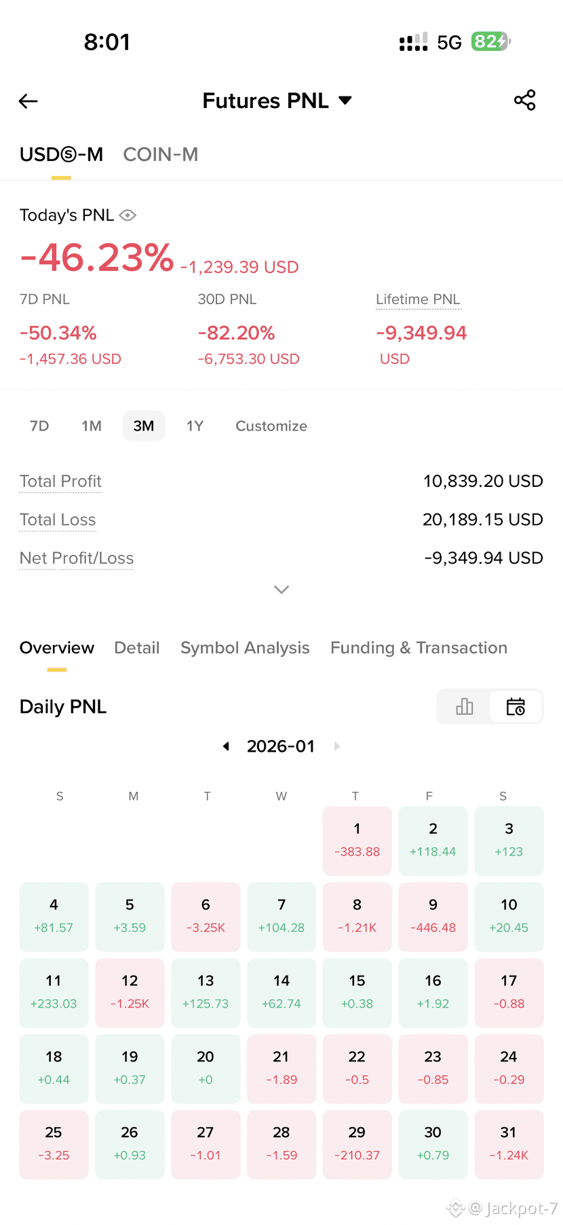Tap the back arrow icon

tap(28, 101)
